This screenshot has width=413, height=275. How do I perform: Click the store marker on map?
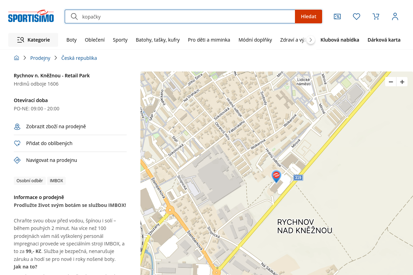(x=276, y=176)
